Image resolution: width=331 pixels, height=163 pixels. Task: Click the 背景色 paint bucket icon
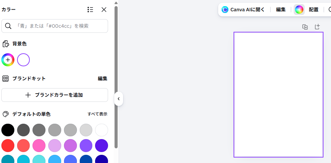pyautogui.click(x=5, y=44)
